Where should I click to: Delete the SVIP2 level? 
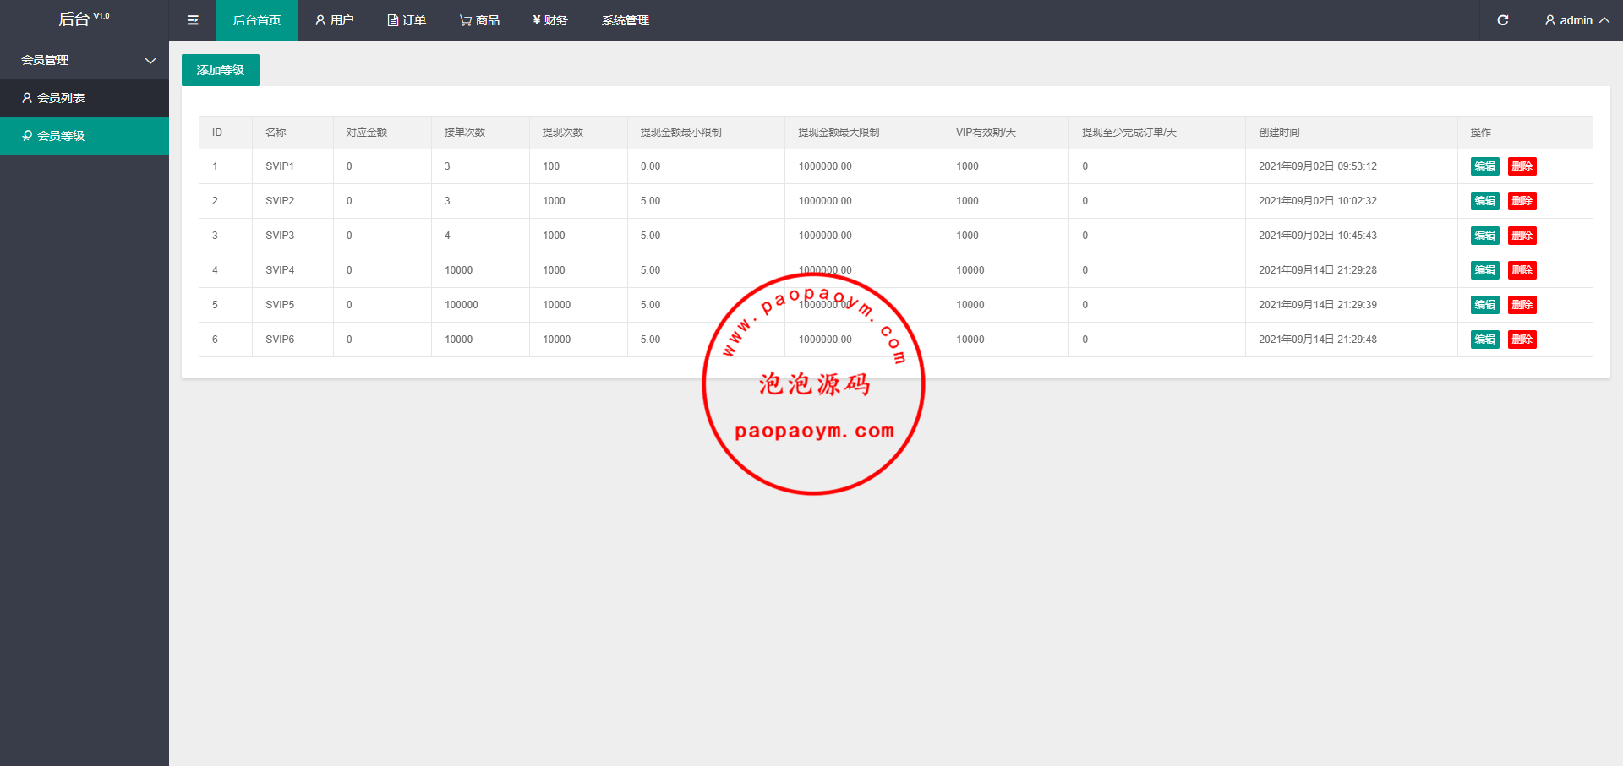[1522, 201]
